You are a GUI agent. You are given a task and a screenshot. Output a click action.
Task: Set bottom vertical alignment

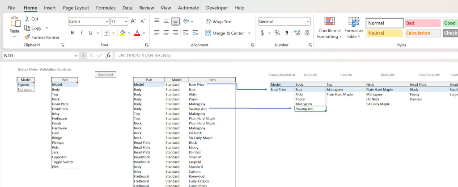[x=175, y=21]
